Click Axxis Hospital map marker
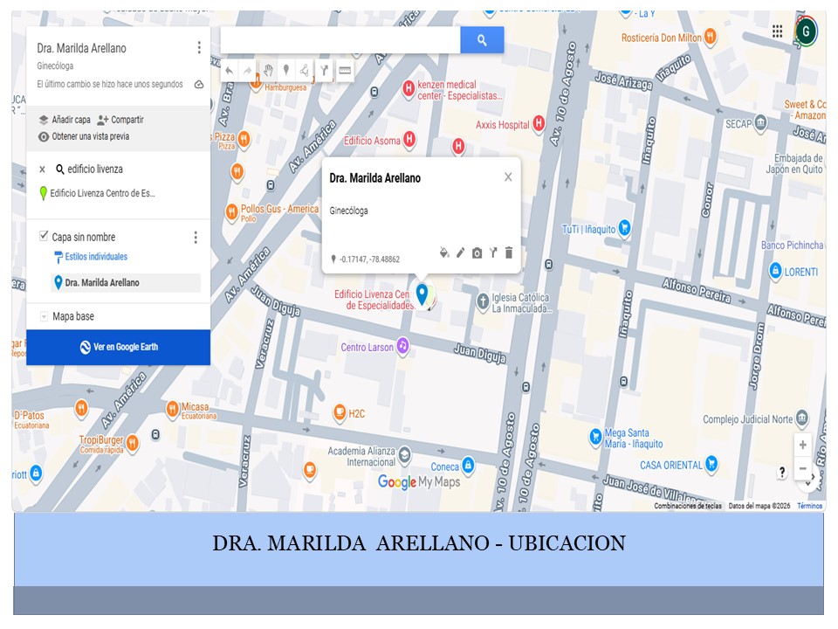This screenshot has height=629, width=838. [539, 123]
